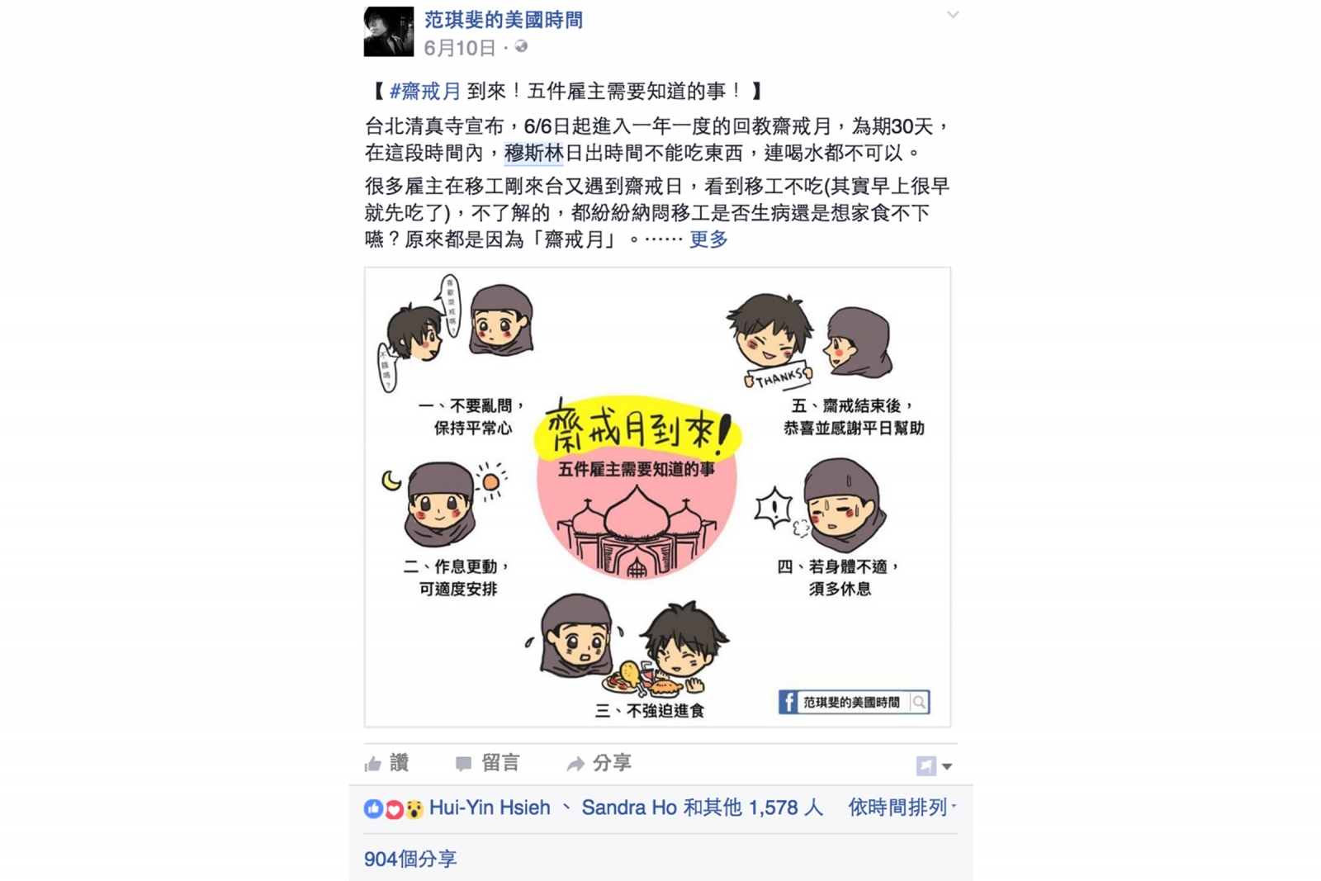
Task: Click the public globe privacy icon
Action: (x=521, y=47)
